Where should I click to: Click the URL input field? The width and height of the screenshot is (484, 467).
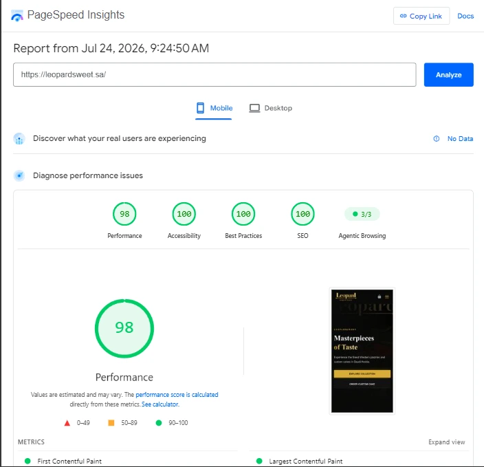(214, 75)
